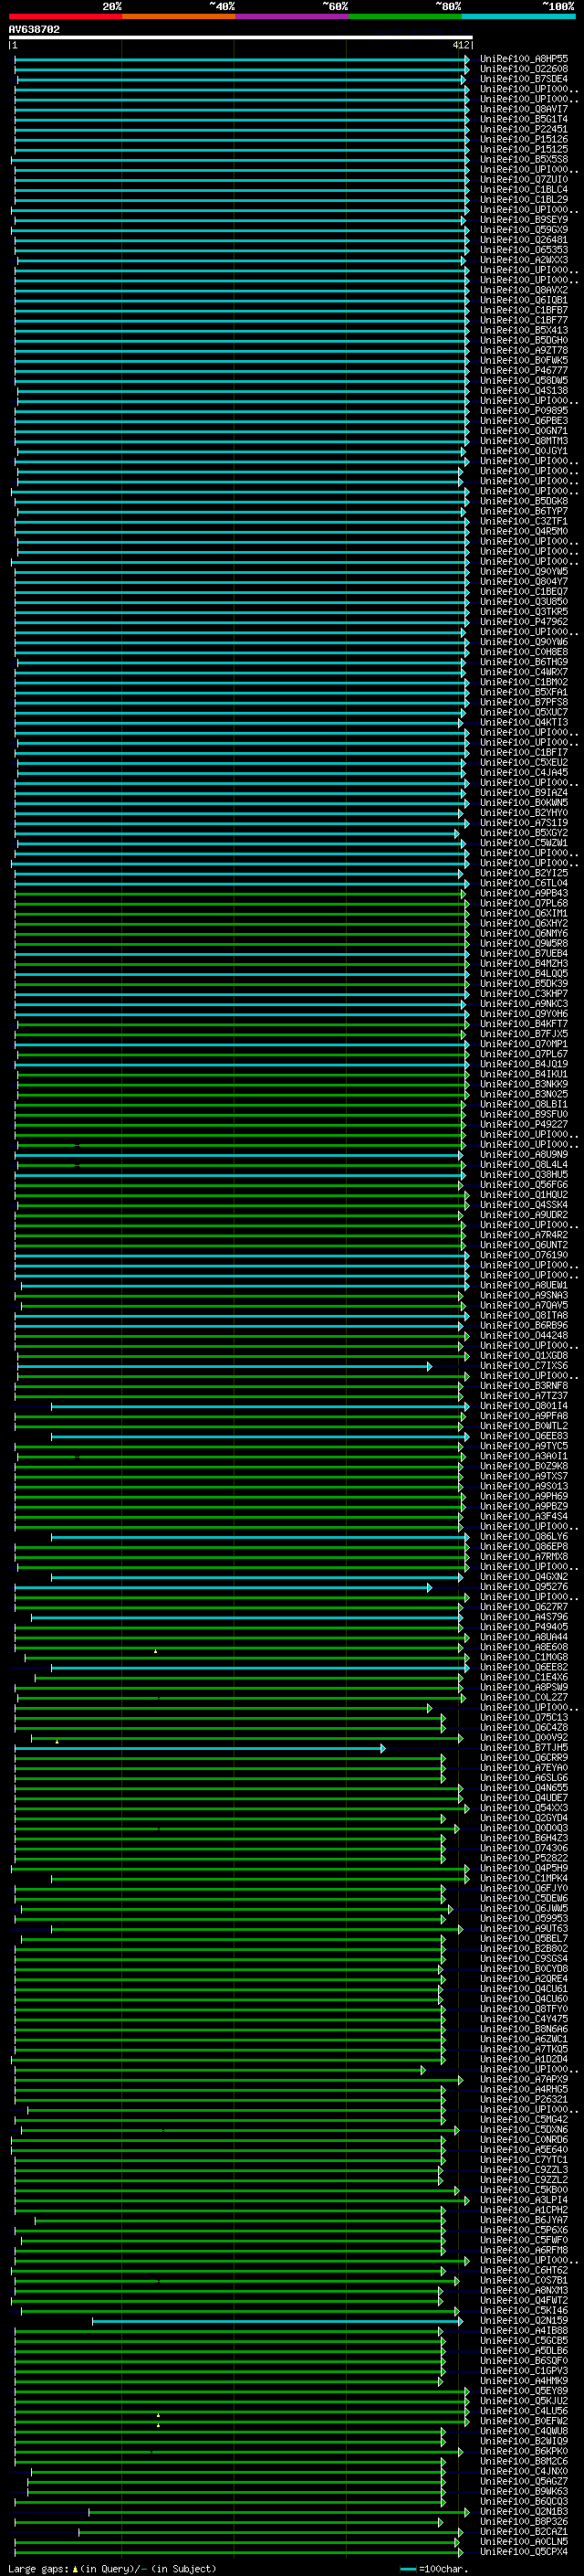584x2576 pixels.
Task: Open hit UniRef100_B7SDE4
Action: pyautogui.click(x=524, y=79)
